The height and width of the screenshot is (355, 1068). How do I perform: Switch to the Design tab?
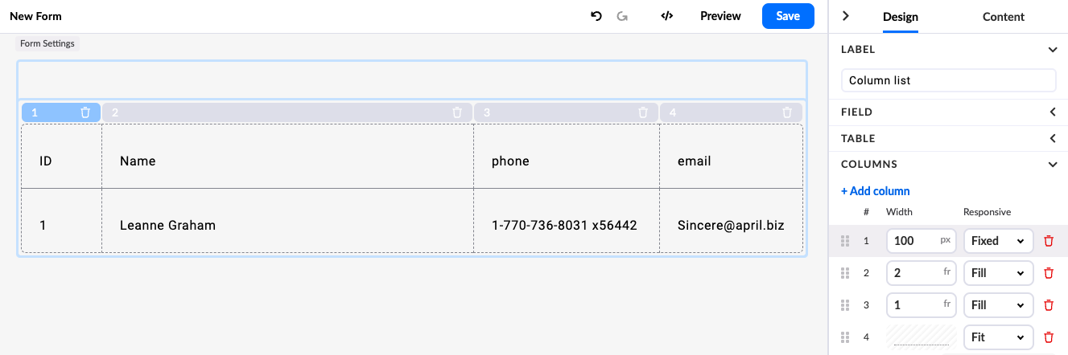pos(901,17)
